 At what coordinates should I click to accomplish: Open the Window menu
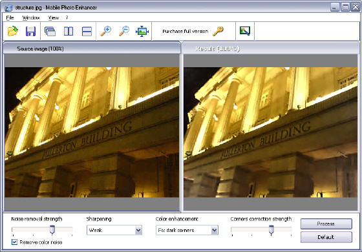(x=31, y=17)
